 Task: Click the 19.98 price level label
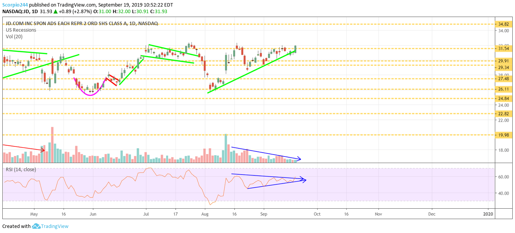[503, 135]
